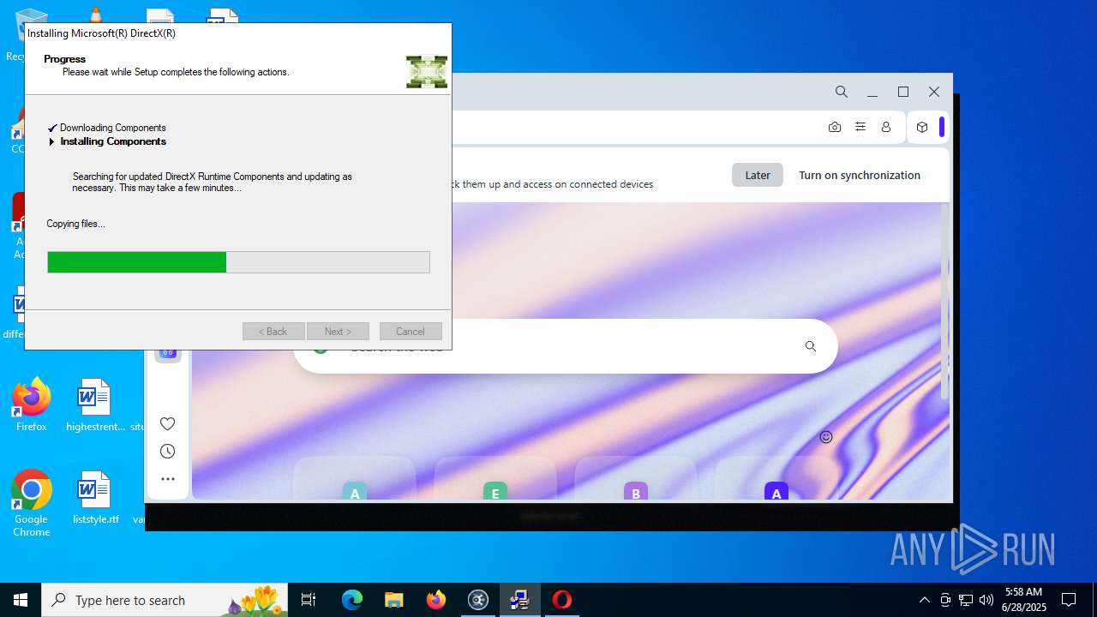Image resolution: width=1097 pixels, height=617 pixels.
Task: Open the green 'E' speed dial tile
Action: click(x=495, y=491)
